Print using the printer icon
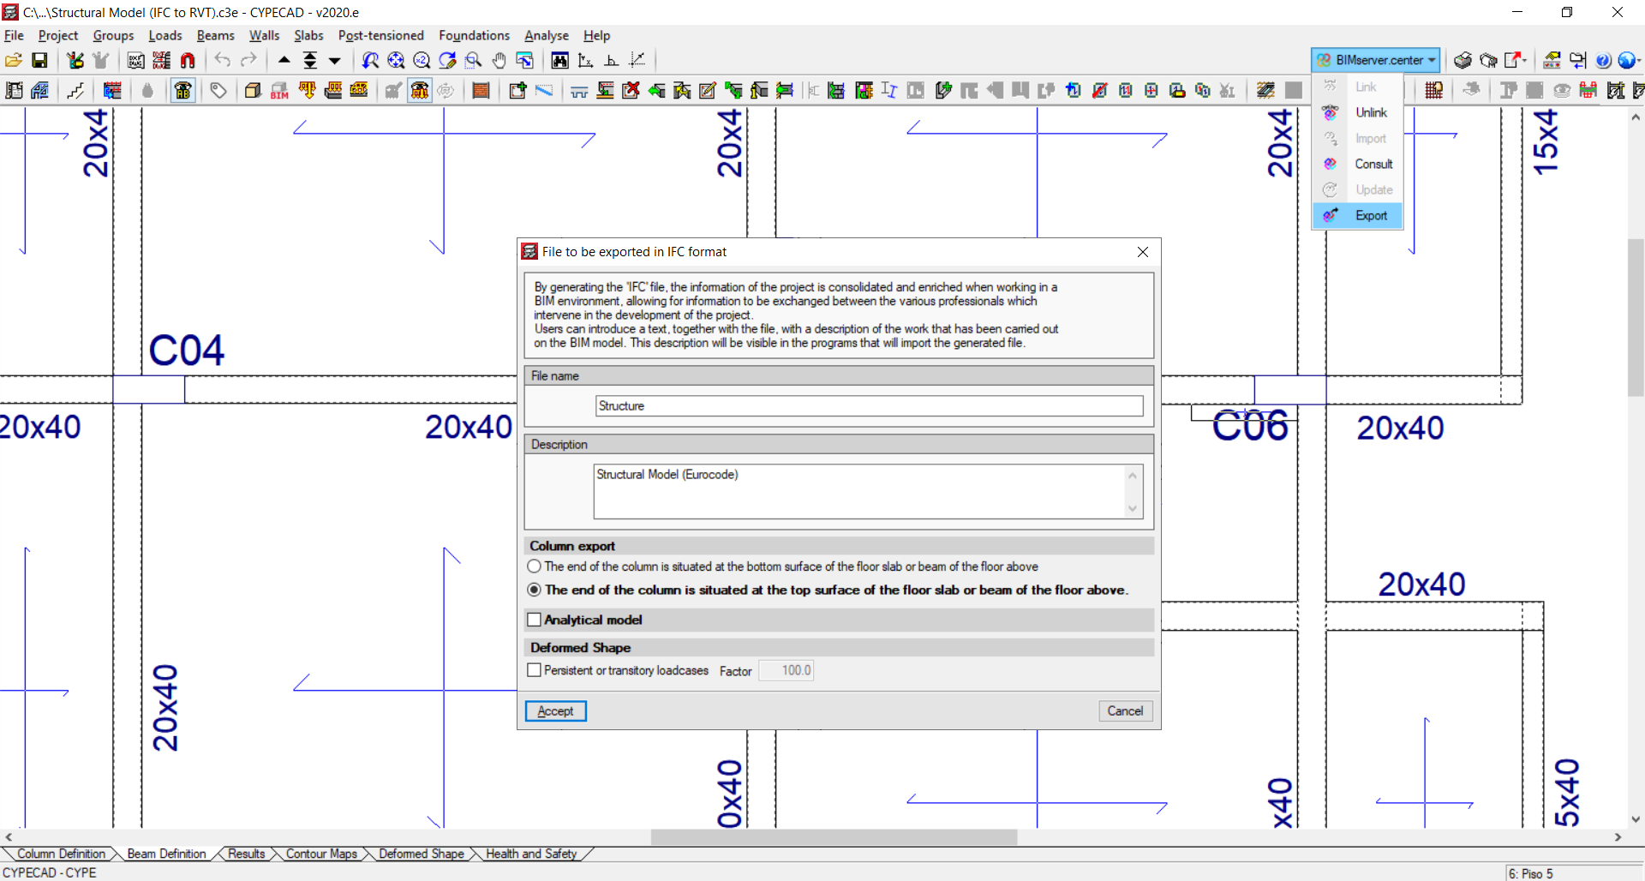 pyautogui.click(x=1463, y=60)
